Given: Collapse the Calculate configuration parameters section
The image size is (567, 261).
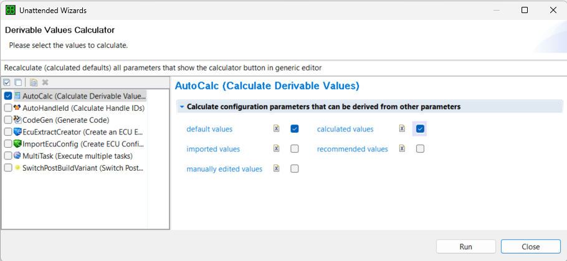Looking at the screenshot, I should (x=182, y=107).
